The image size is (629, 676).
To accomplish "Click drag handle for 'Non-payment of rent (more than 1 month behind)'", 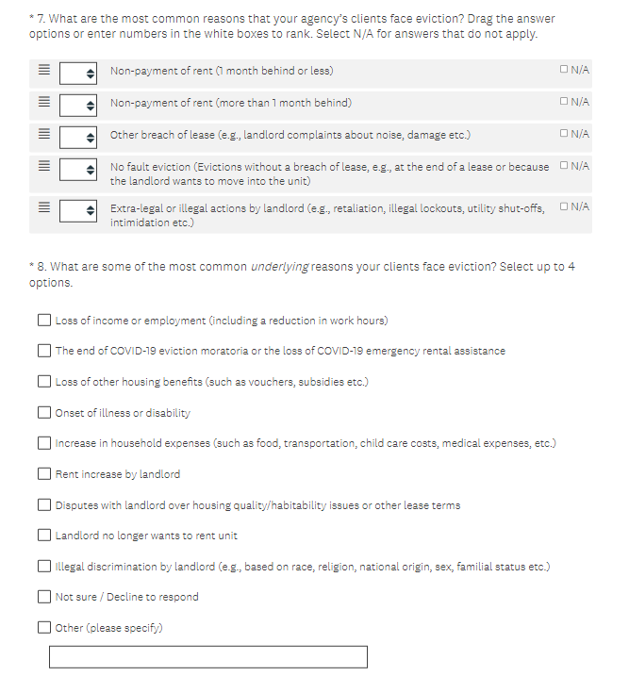I will point(43,104).
